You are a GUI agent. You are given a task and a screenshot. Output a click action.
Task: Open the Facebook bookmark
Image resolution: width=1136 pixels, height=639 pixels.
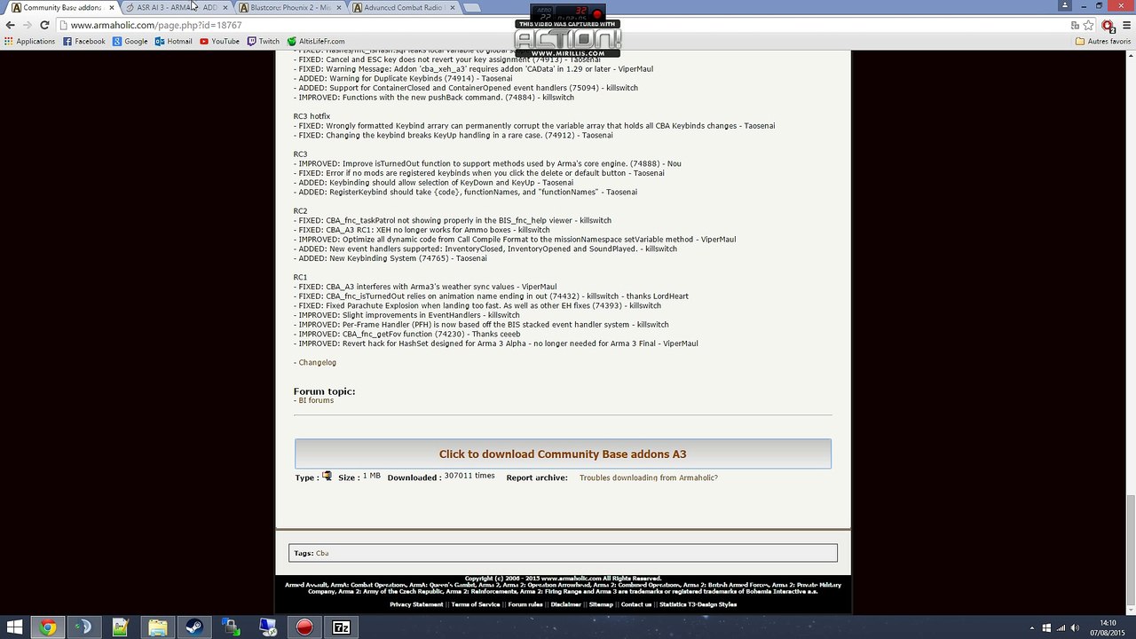click(84, 41)
